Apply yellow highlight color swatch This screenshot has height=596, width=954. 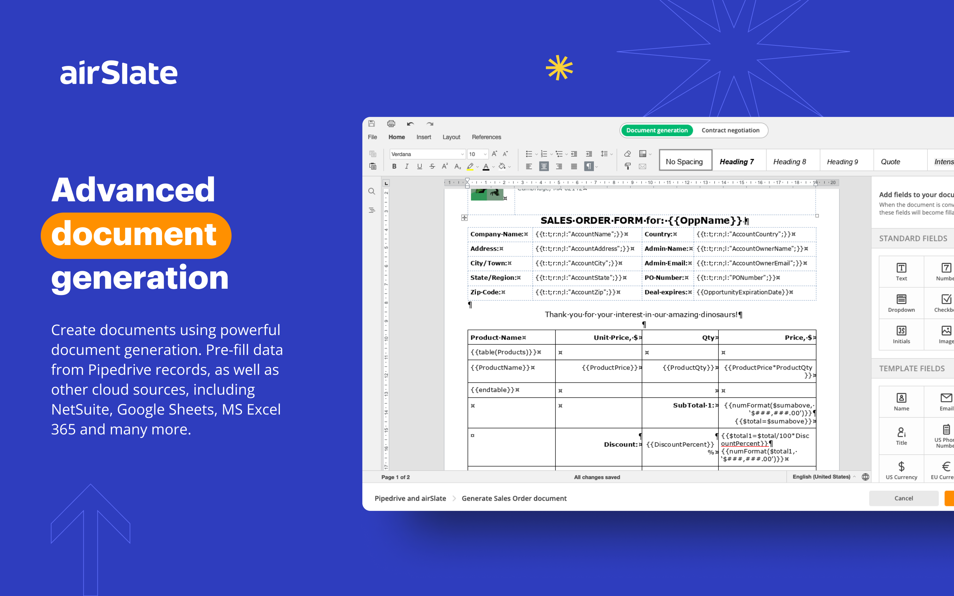[470, 166]
